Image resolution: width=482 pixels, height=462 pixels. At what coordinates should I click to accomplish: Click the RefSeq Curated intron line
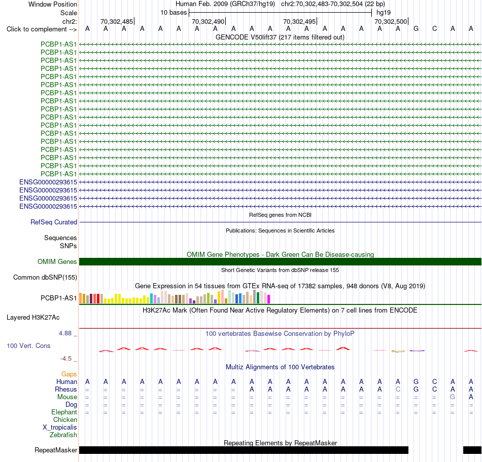point(280,222)
